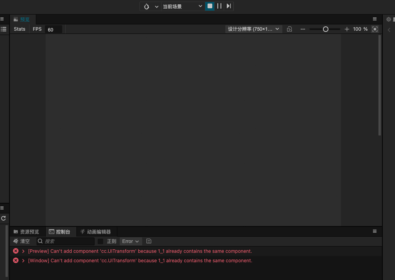This screenshot has height=280, width=395.
Task: Click the zoom slider handle
Action: click(325, 29)
